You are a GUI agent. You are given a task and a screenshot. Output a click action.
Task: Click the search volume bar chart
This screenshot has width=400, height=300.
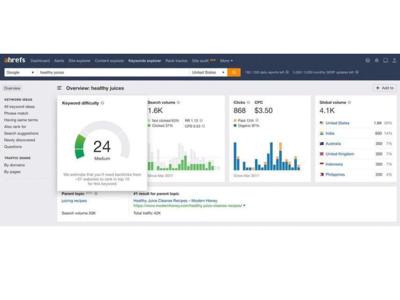pyautogui.click(x=184, y=157)
